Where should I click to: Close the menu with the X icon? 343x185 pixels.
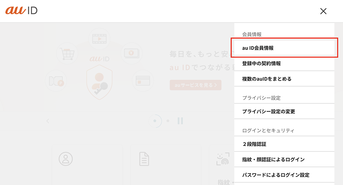(x=323, y=11)
